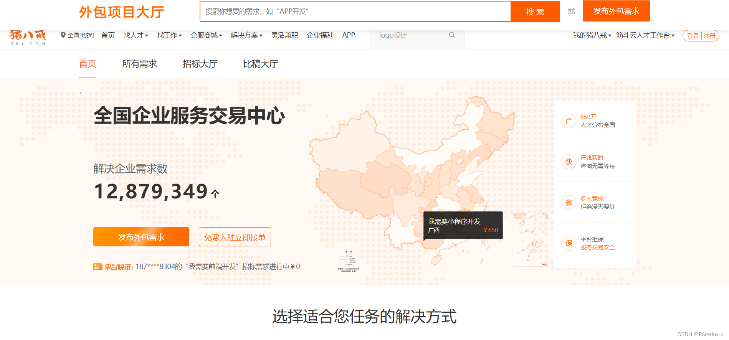The height and width of the screenshot is (340, 729).
Task: Open 灵活兼职 in the top navigation
Action: (x=284, y=35)
